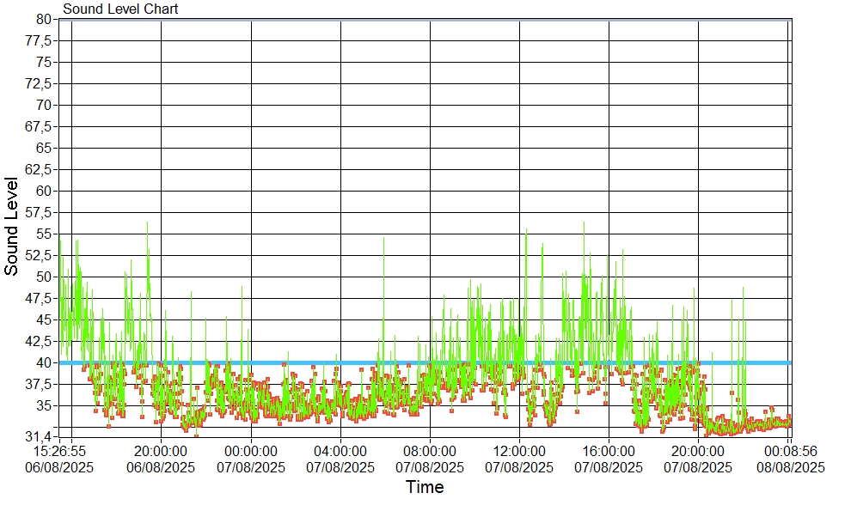Image resolution: width=851 pixels, height=505 pixels.
Task: Click the 80 value on the Y axis
Action: point(44,19)
